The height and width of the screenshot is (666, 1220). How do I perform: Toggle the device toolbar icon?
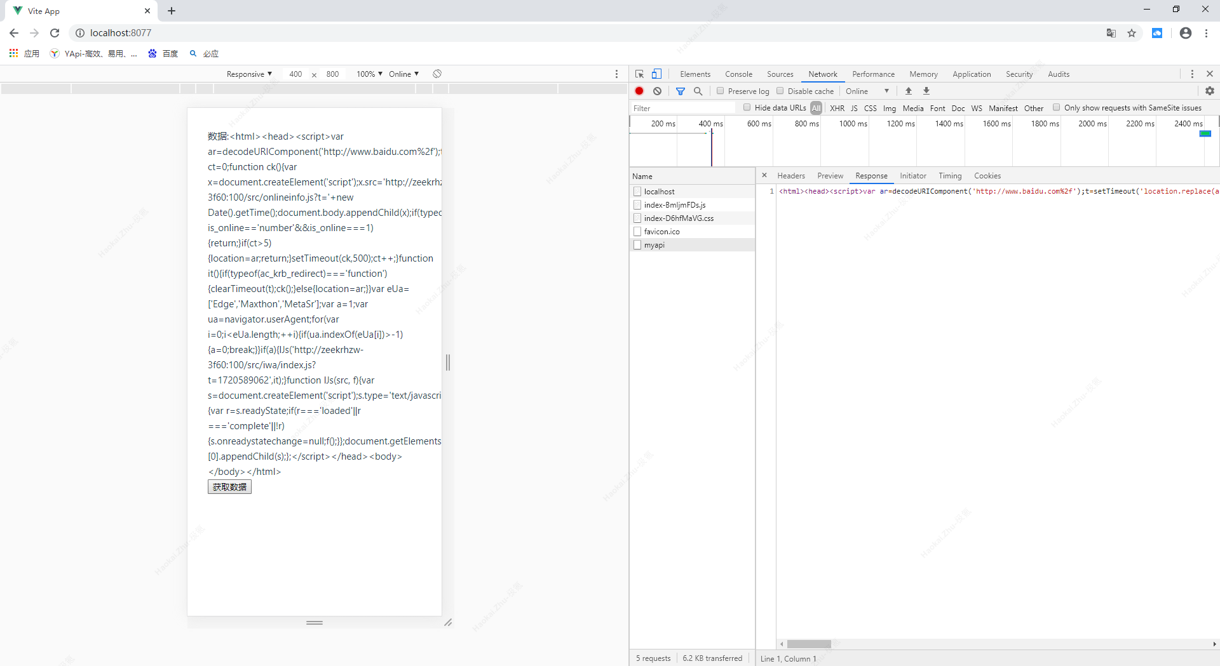tap(656, 74)
